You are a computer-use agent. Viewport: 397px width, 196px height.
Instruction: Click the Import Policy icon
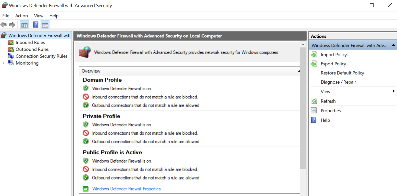coord(314,55)
